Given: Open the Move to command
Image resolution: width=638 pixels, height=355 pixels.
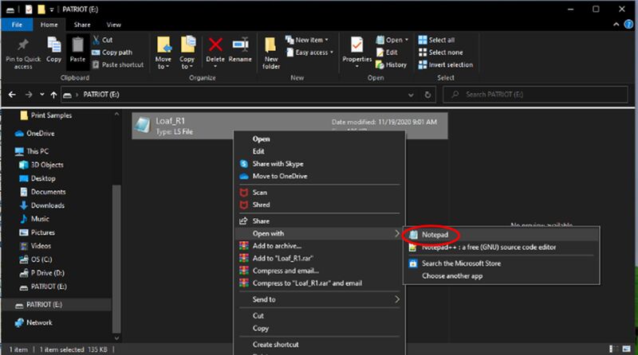Looking at the screenshot, I should 163,53.
